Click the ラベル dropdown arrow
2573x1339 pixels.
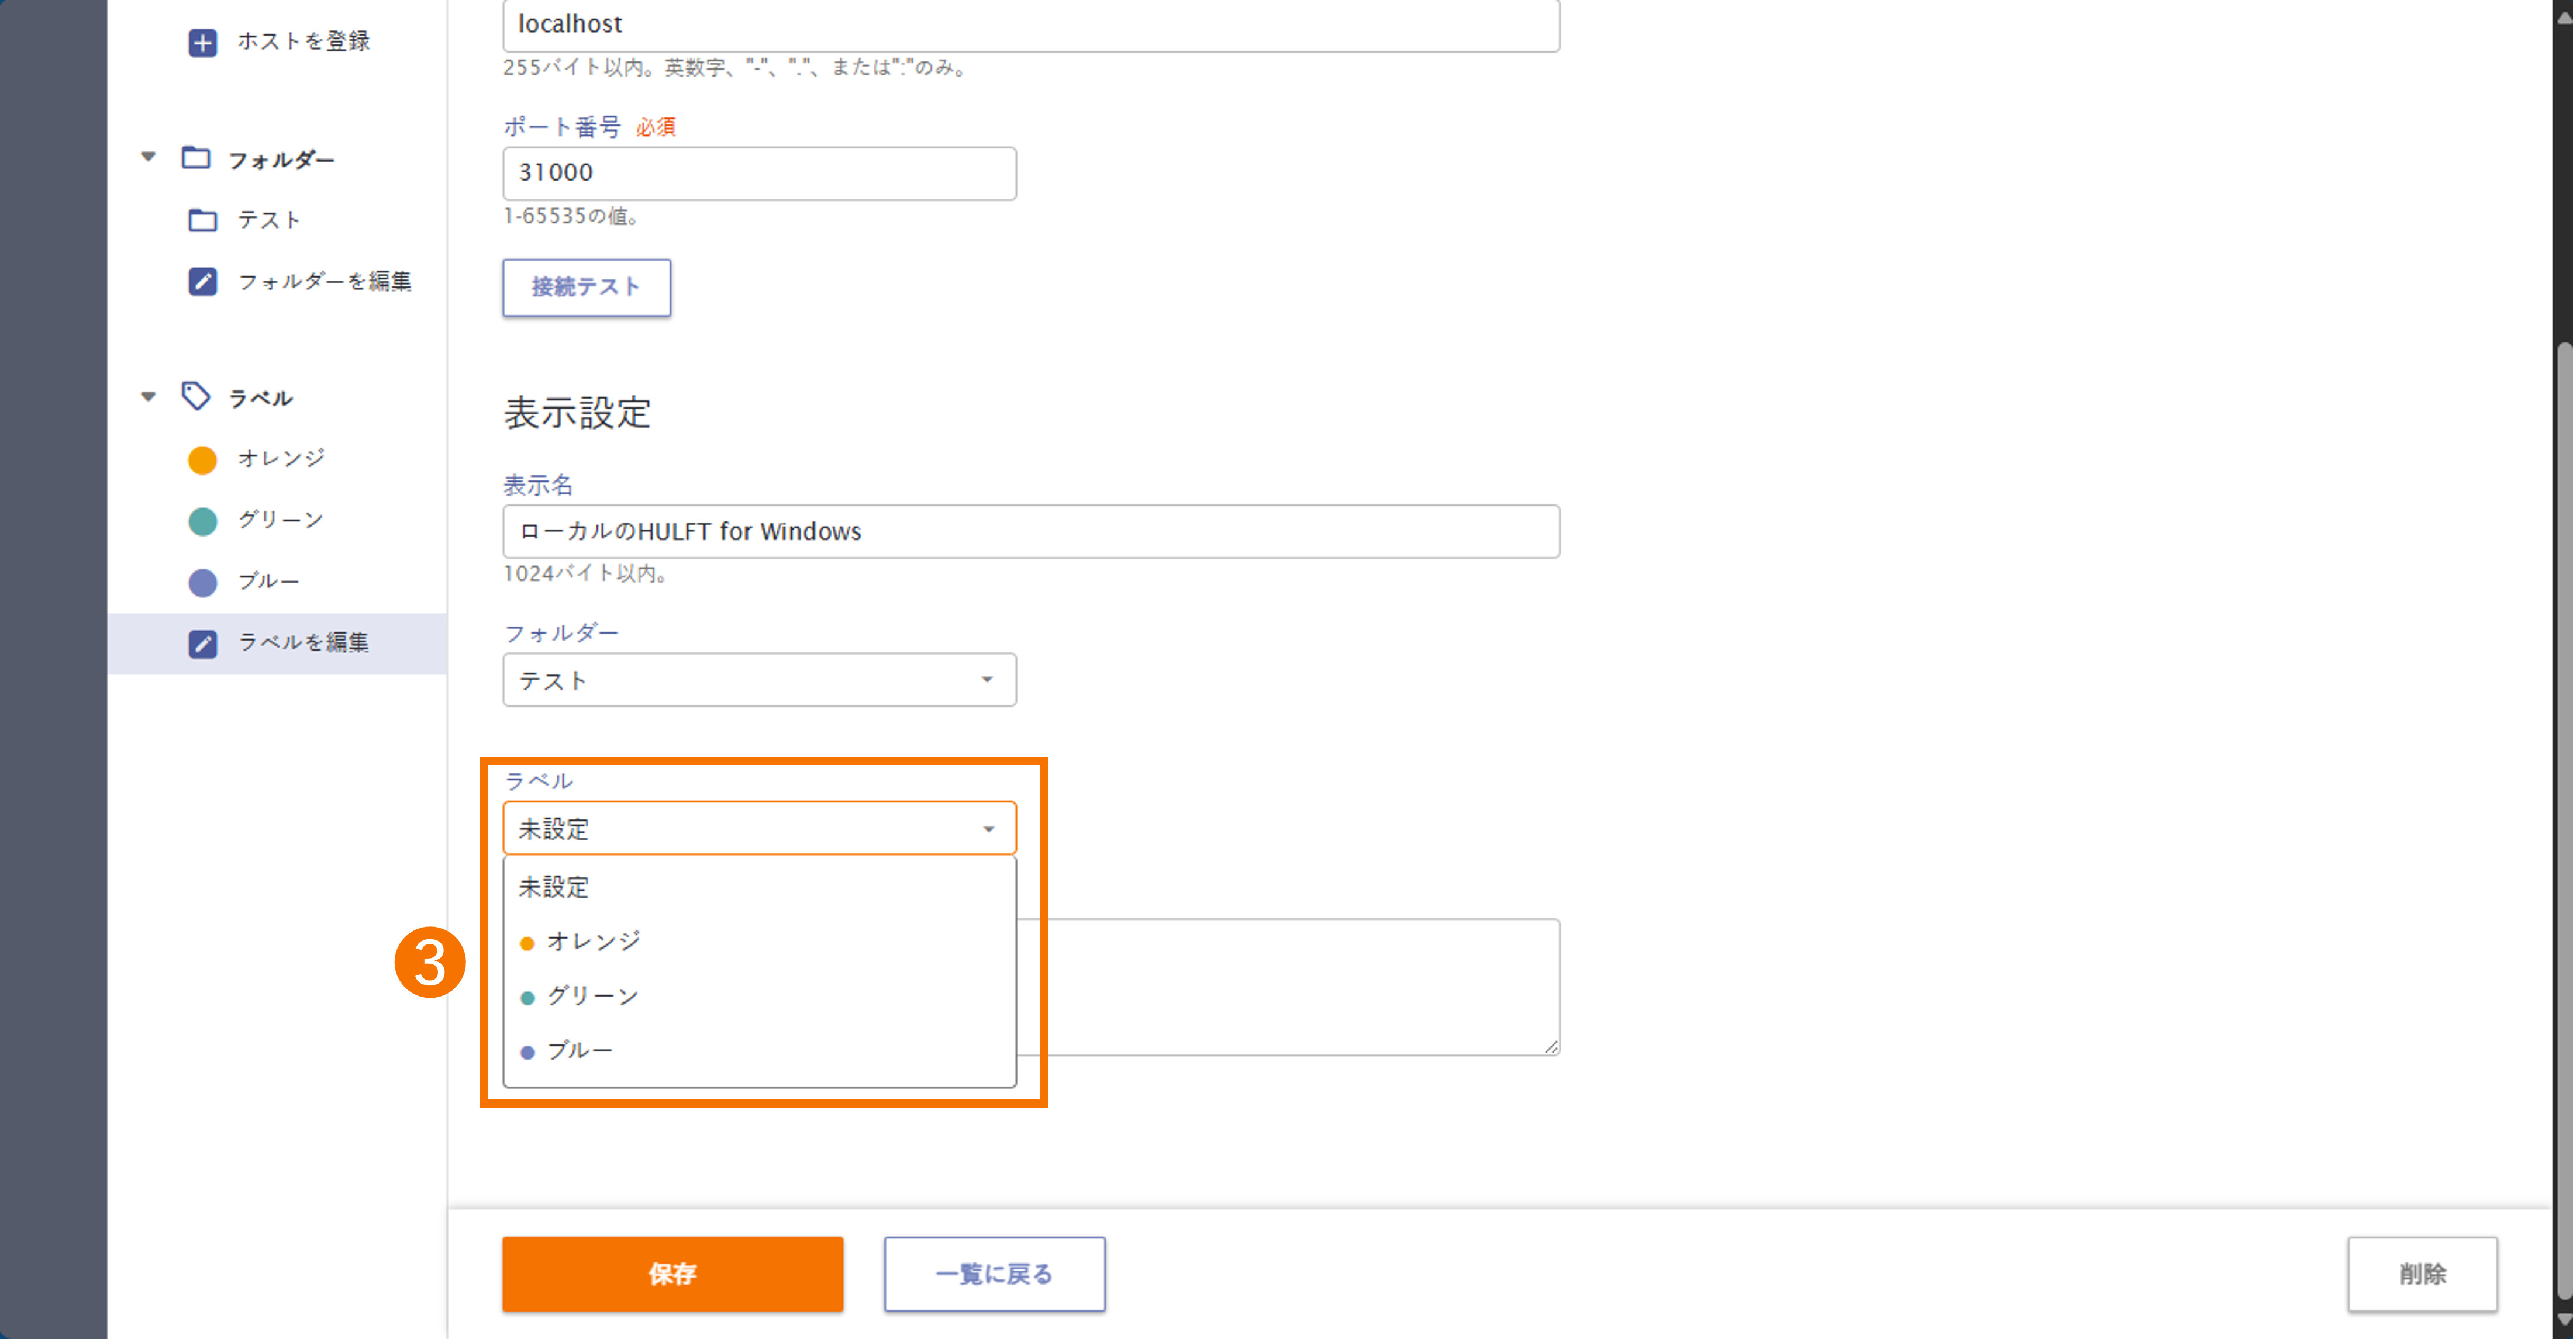click(x=988, y=829)
